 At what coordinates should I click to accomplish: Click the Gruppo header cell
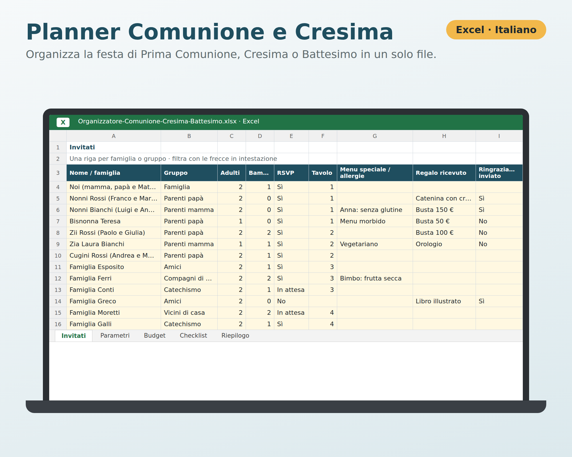(x=189, y=173)
